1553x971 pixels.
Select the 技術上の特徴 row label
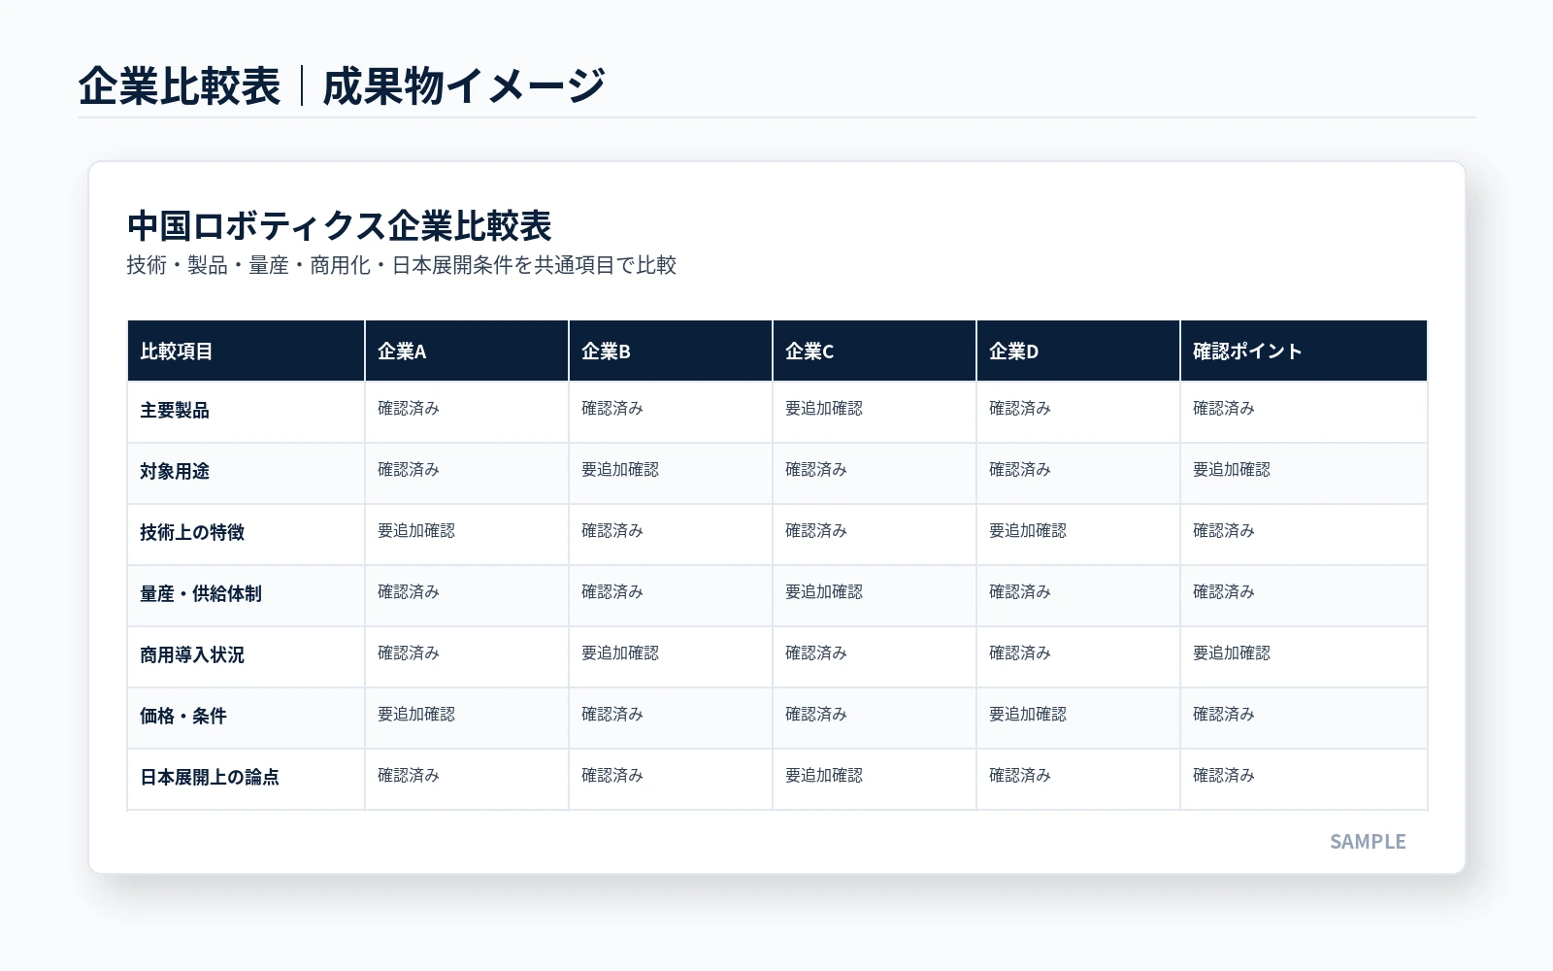[192, 533]
